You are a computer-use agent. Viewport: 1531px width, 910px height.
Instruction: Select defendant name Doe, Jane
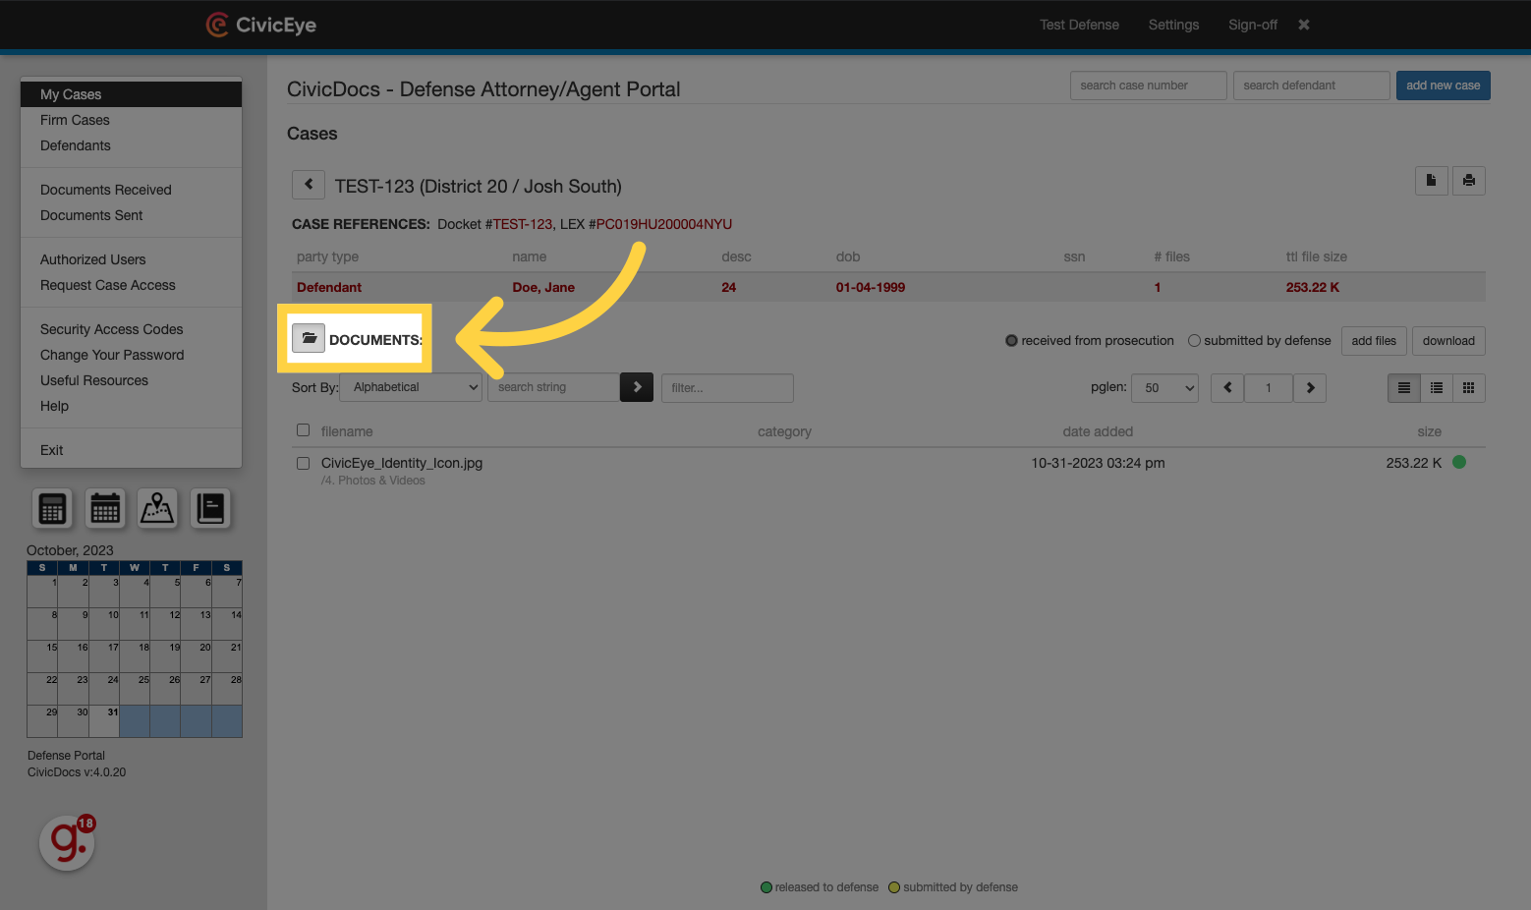(543, 287)
